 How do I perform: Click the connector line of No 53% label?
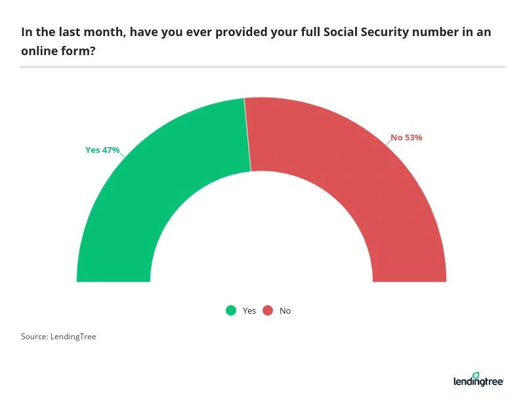point(388,142)
